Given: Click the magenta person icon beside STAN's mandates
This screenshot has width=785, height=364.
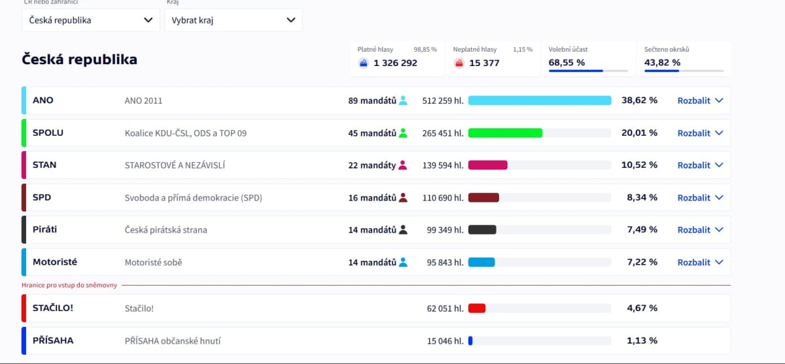Looking at the screenshot, I should pyautogui.click(x=403, y=165).
